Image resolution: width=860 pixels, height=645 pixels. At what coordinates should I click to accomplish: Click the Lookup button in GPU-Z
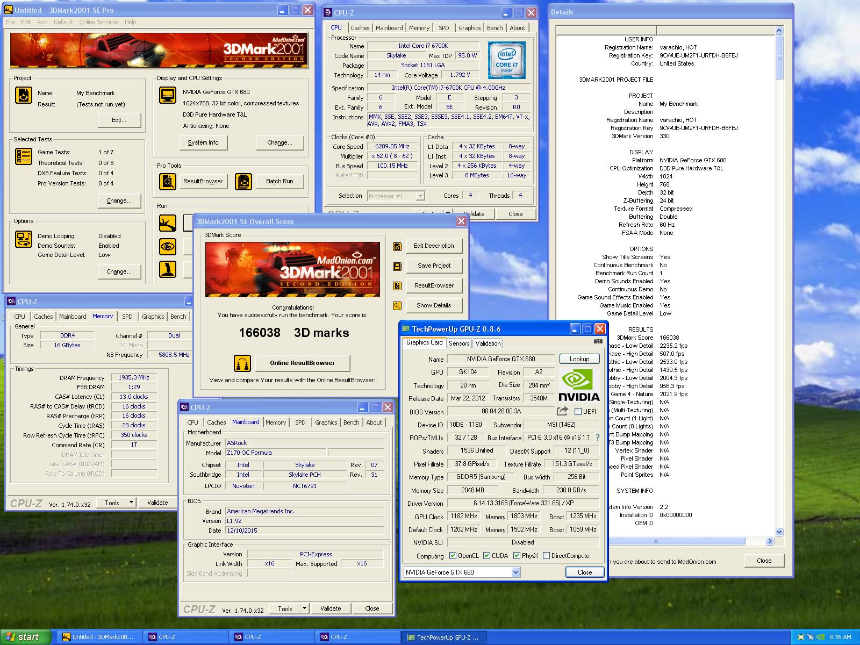579,359
